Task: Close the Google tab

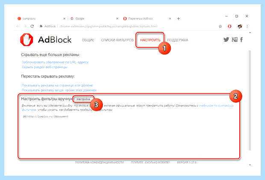Action: [x=117, y=19]
